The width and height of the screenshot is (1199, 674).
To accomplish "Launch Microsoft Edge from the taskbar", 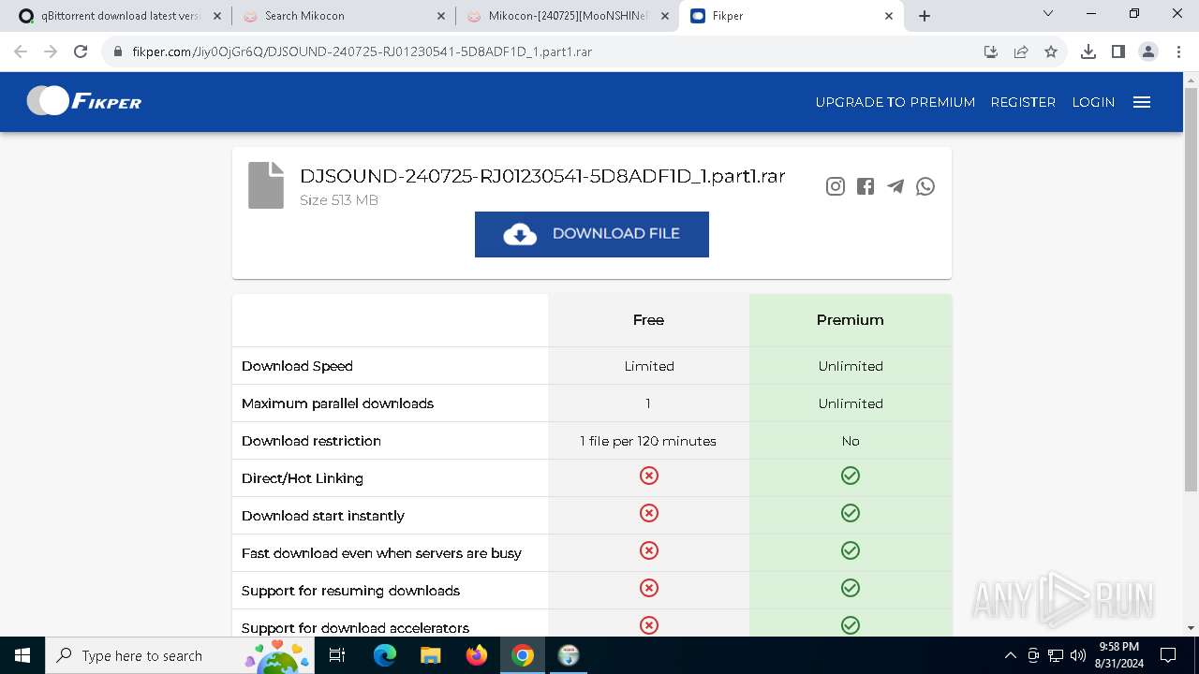I will point(385,655).
